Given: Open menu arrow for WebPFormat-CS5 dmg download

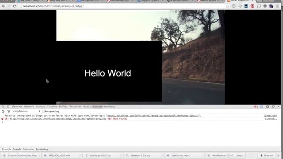Looking at the screenshot, I should coord(244,155).
